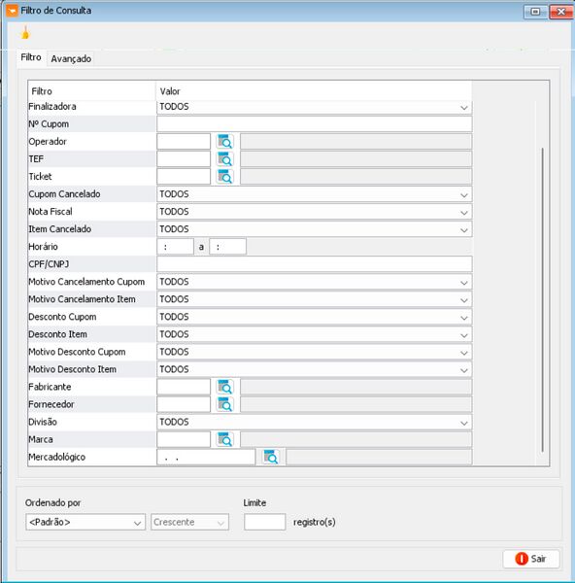This screenshot has height=583, width=575.
Task: Expand the Motivo Desconto Item dropdown
Action: [315, 369]
